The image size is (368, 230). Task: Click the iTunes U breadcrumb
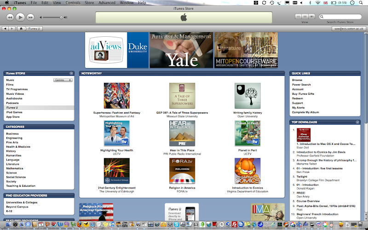tap(34, 29)
